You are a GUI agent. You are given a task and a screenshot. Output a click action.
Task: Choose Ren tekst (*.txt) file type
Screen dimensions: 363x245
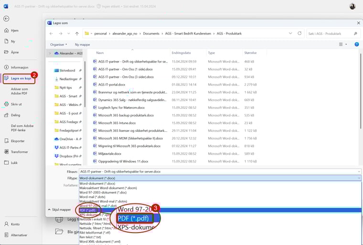pyautogui.click(x=91, y=237)
